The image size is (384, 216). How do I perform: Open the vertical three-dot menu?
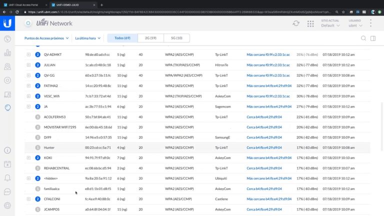point(371,23)
